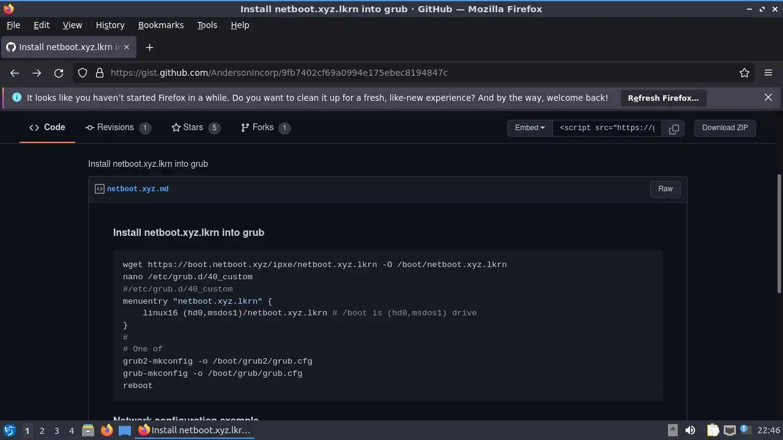
Task: Click the embed script text field
Action: pyautogui.click(x=607, y=128)
